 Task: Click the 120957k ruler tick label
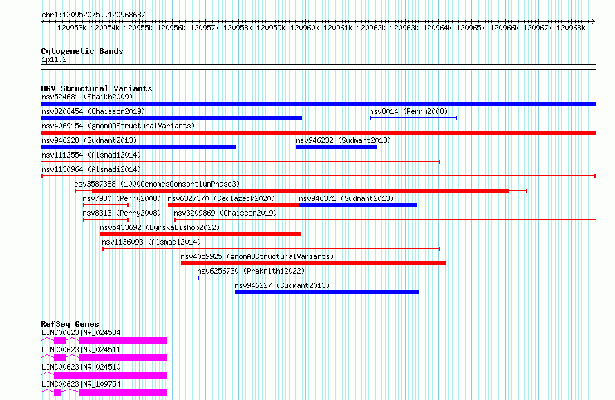(x=205, y=28)
